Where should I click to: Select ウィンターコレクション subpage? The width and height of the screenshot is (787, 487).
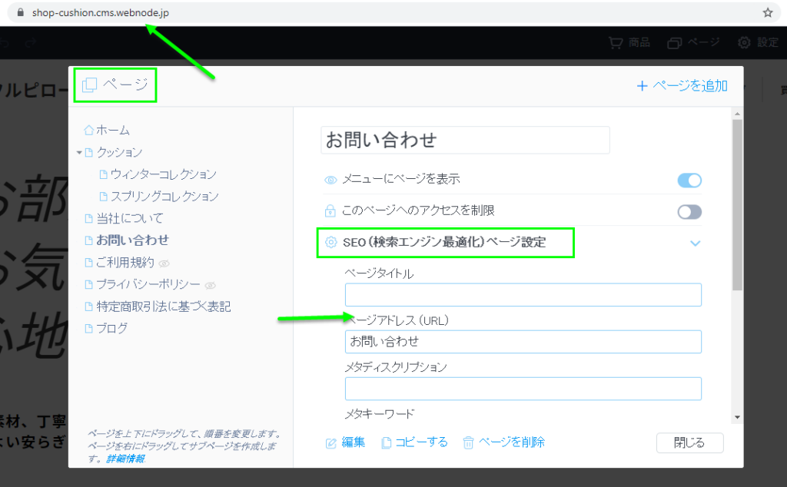[x=164, y=174]
